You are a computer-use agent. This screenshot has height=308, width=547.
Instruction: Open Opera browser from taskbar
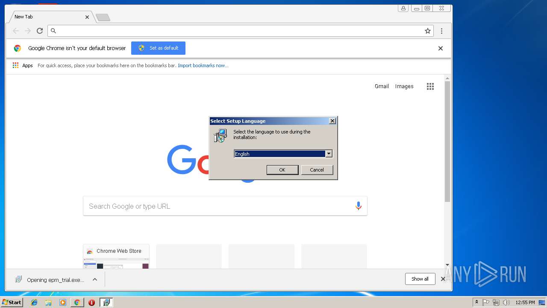[91, 302]
